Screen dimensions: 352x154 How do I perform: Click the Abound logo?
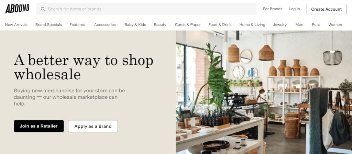pos(17,9)
